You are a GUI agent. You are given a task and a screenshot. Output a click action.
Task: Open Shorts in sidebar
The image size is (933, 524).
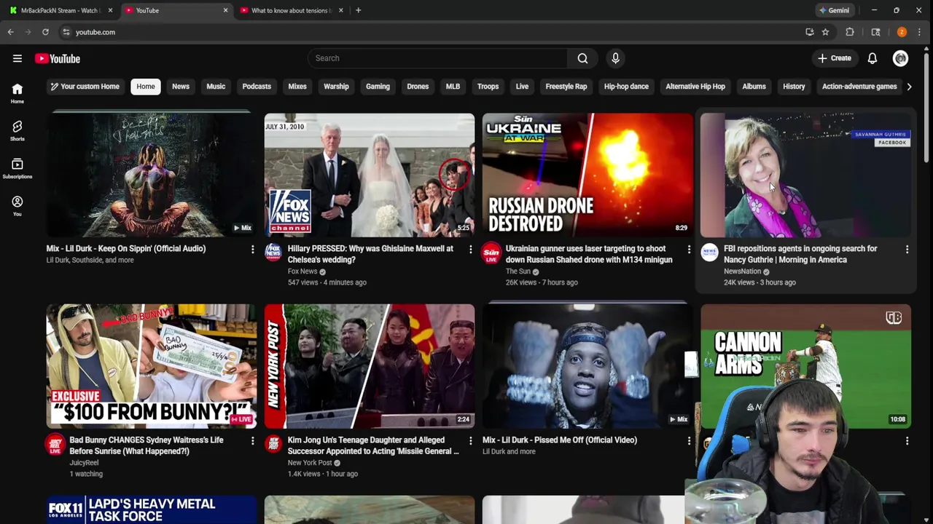17,131
